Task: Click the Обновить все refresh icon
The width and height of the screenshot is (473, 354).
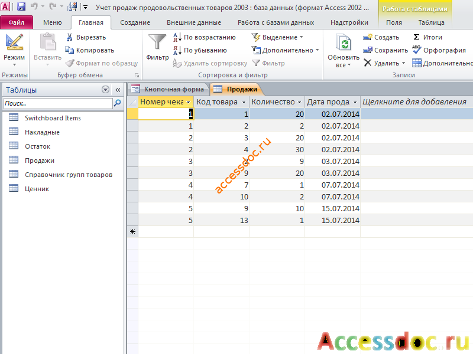Action: pyautogui.click(x=344, y=42)
